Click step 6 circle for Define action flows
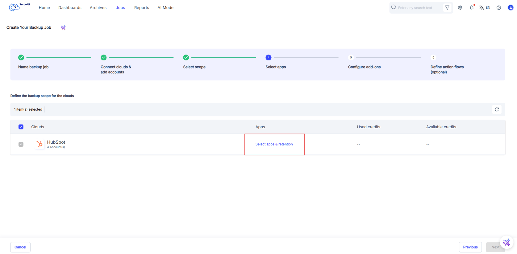This screenshot has width=517, height=254. coord(433,57)
